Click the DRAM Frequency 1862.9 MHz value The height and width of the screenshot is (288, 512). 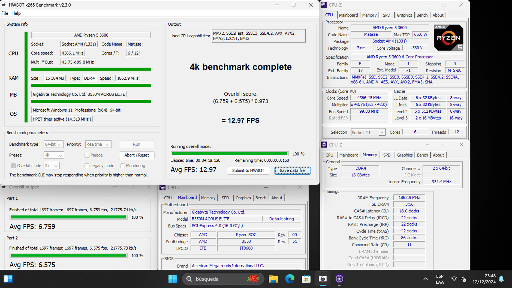(409, 198)
